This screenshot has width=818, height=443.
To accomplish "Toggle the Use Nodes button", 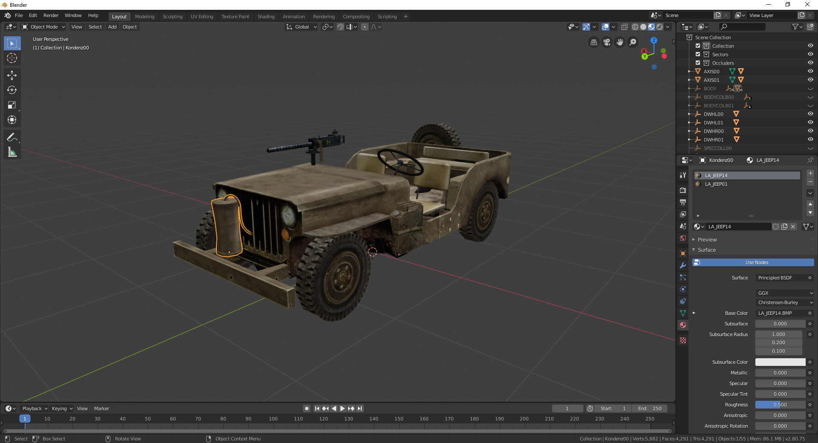I will tap(753, 262).
